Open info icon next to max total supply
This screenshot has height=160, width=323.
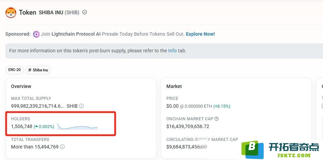tap(82, 106)
